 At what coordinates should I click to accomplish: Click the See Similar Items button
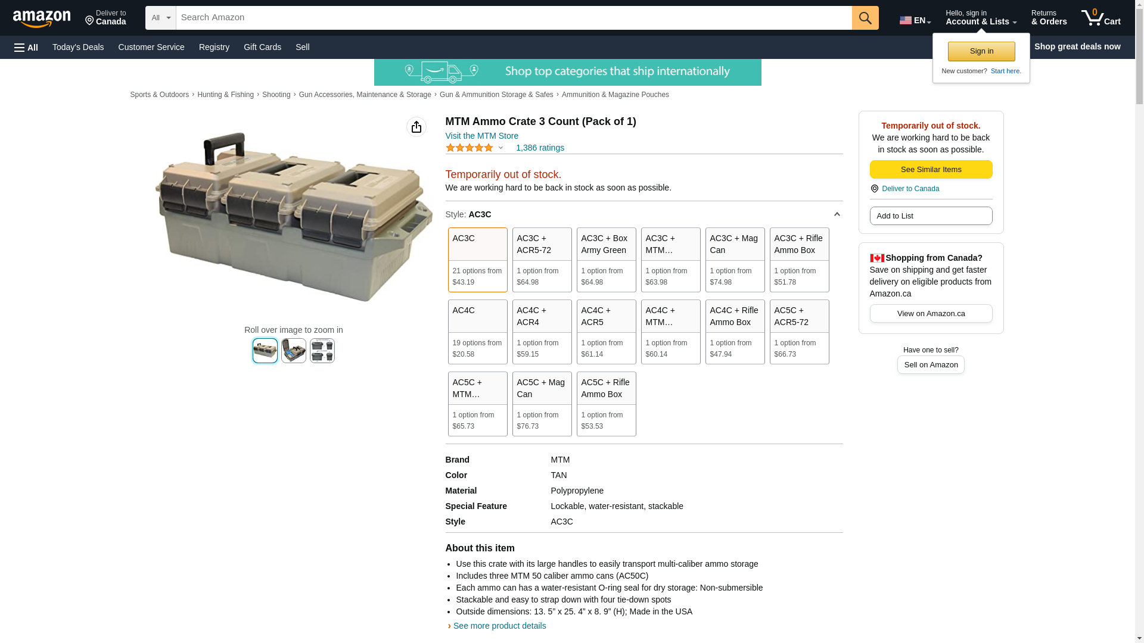pyautogui.click(x=931, y=170)
